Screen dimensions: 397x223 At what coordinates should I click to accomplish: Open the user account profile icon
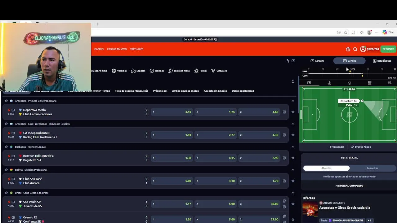[x=363, y=49]
